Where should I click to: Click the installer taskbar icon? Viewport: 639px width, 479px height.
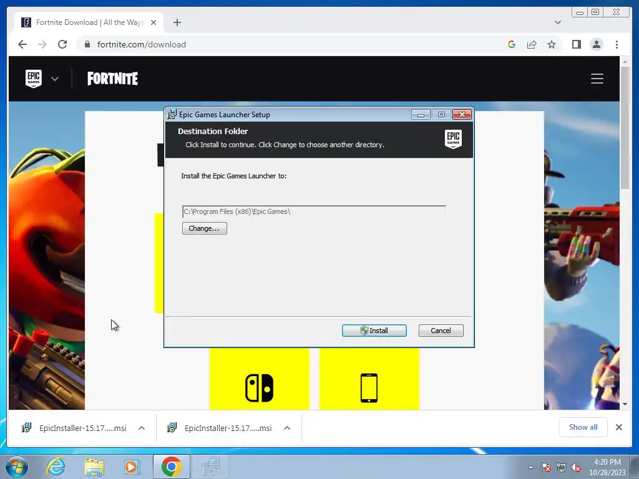(x=211, y=467)
